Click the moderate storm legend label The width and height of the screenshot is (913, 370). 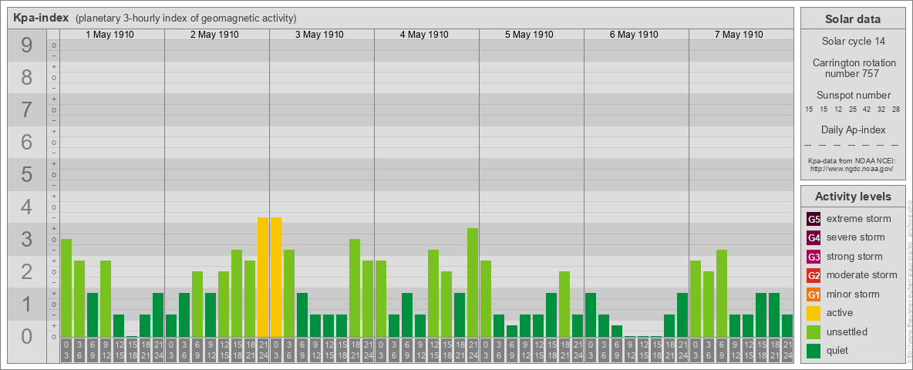[x=862, y=274]
